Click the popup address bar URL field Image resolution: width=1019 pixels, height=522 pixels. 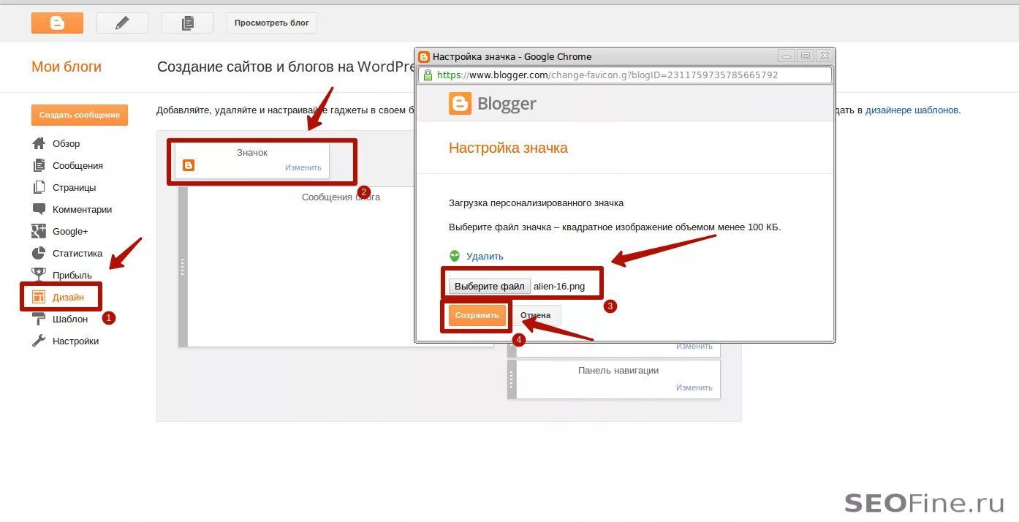625,75
